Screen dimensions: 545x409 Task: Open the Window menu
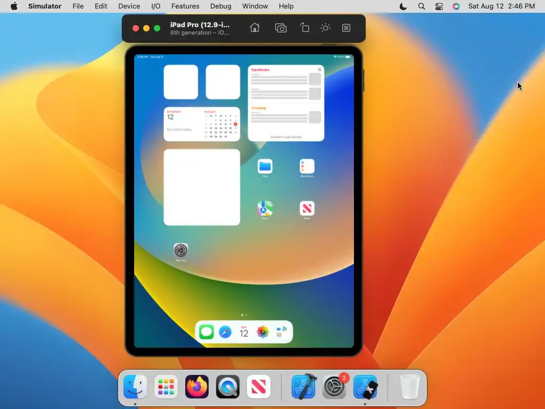click(255, 6)
